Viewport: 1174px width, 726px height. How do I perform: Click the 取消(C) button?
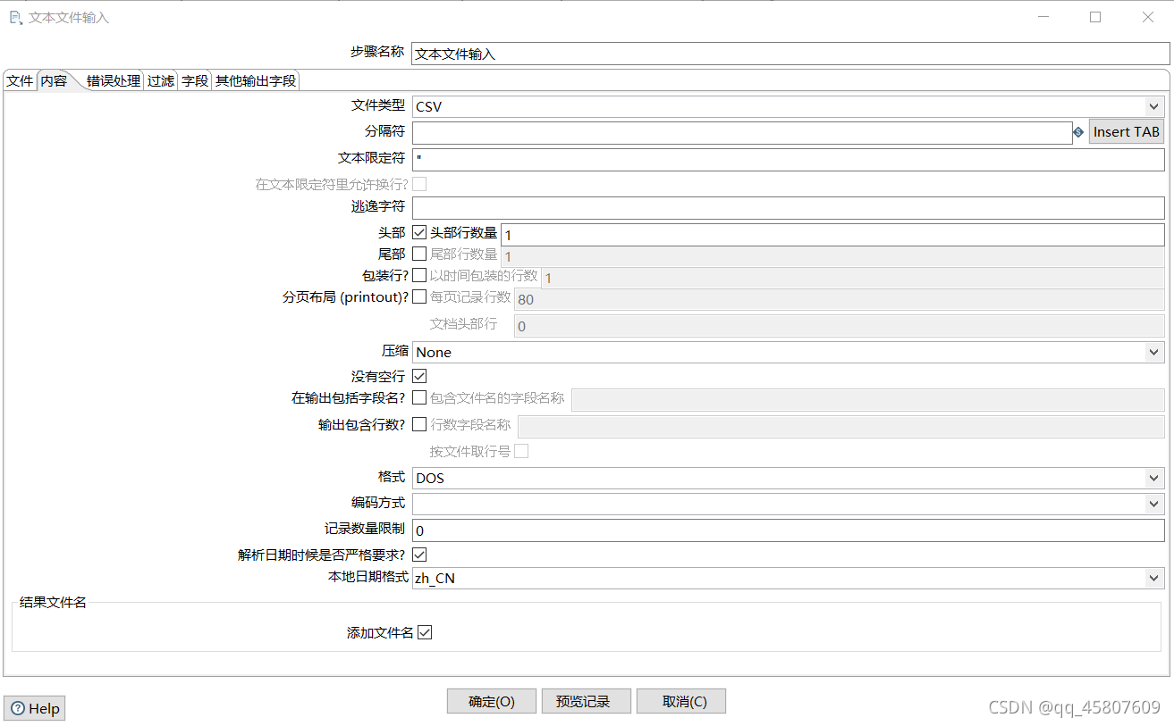coord(681,701)
